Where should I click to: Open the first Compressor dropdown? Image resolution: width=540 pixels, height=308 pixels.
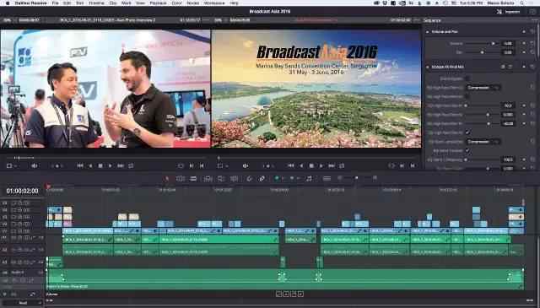coord(483,88)
